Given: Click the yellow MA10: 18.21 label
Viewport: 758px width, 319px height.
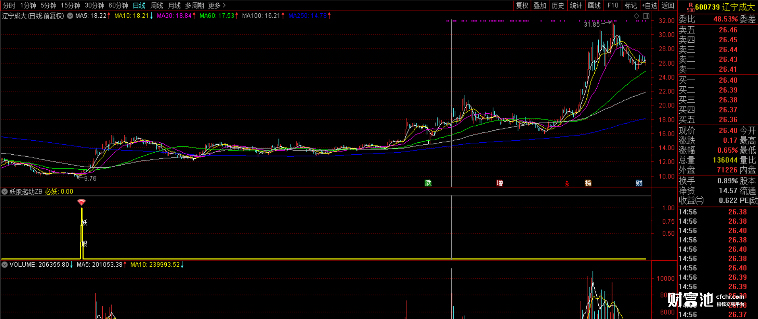Looking at the screenshot, I should tap(134, 16).
